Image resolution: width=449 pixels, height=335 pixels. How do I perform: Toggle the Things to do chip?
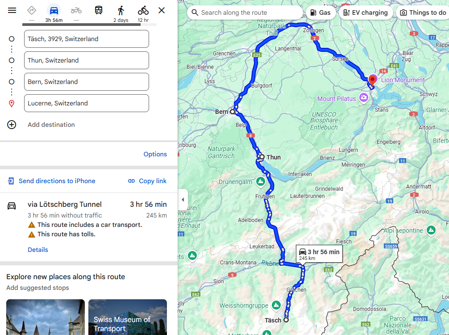423,13
